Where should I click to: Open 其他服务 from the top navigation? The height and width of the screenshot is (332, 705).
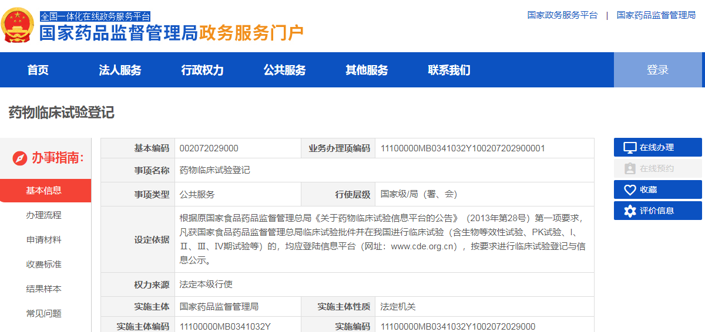(x=367, y=70)
